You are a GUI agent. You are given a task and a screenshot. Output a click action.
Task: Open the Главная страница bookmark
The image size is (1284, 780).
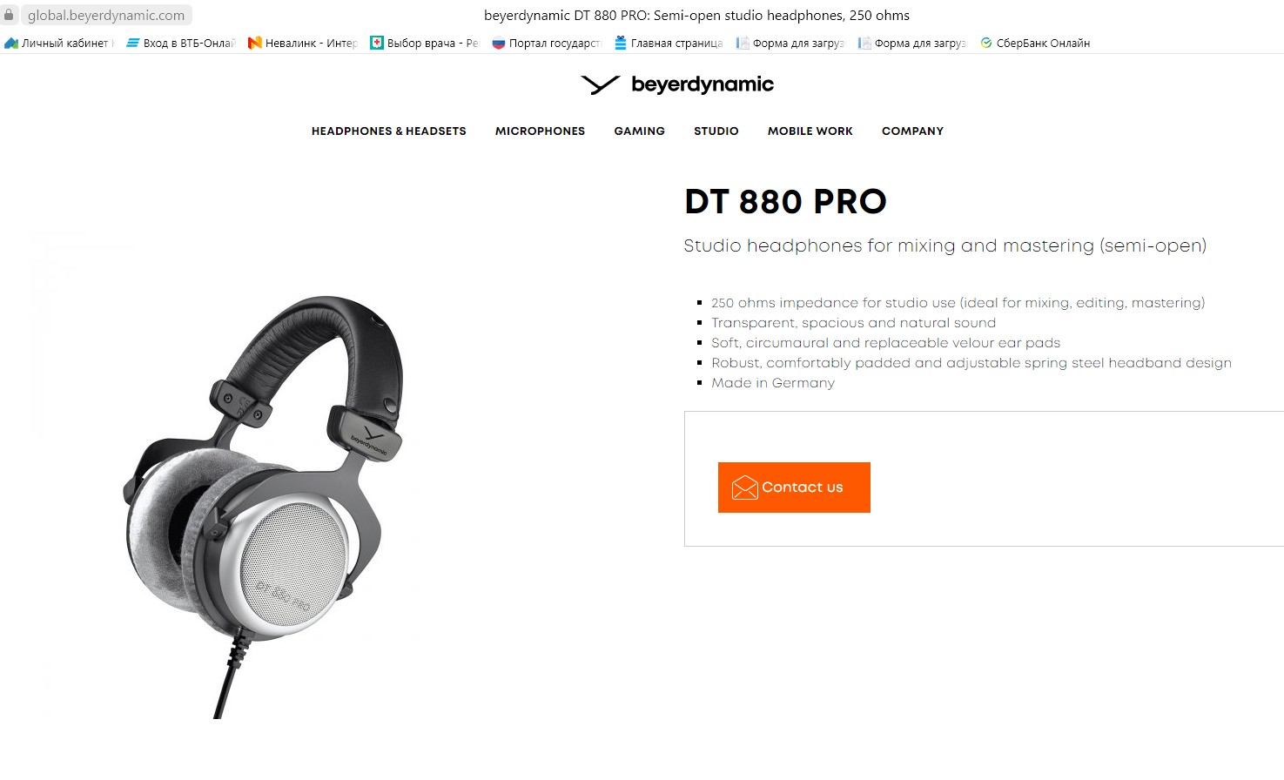(x=669, y=43)
